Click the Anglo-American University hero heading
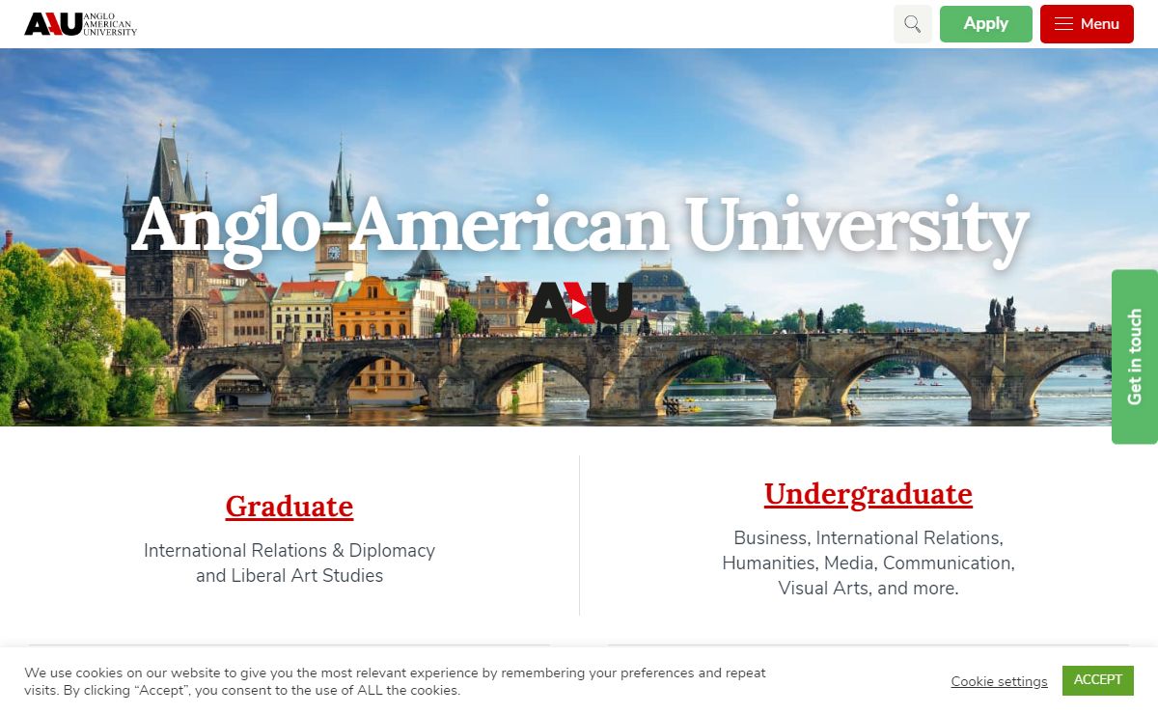 [x=579, y=229]
